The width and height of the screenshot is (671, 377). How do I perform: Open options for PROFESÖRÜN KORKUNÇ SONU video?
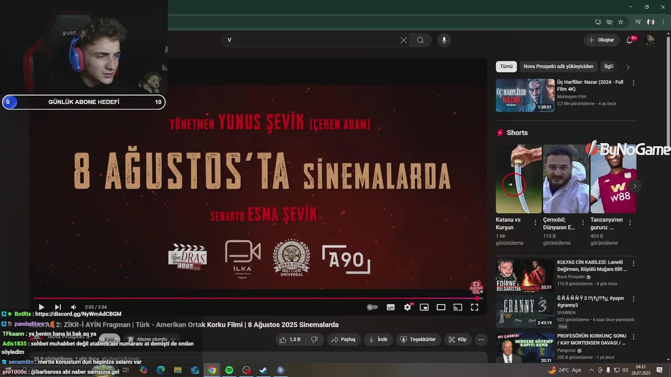click(633, 336)
